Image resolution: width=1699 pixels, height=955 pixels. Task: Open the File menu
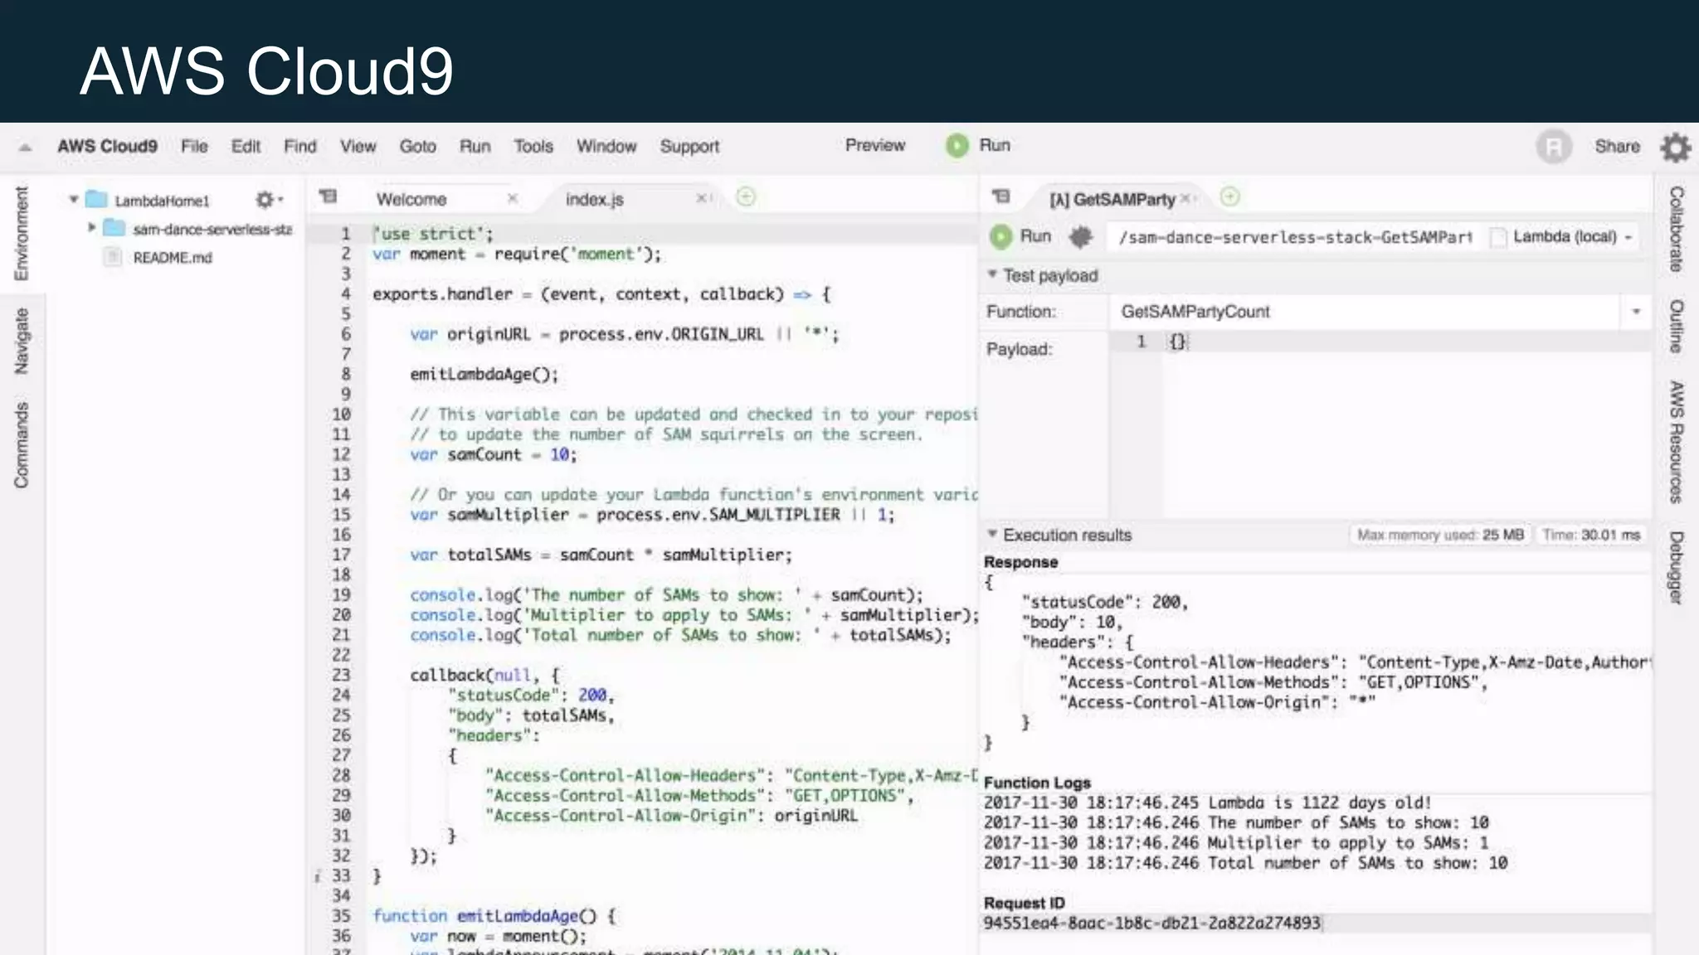click(194, 146)
